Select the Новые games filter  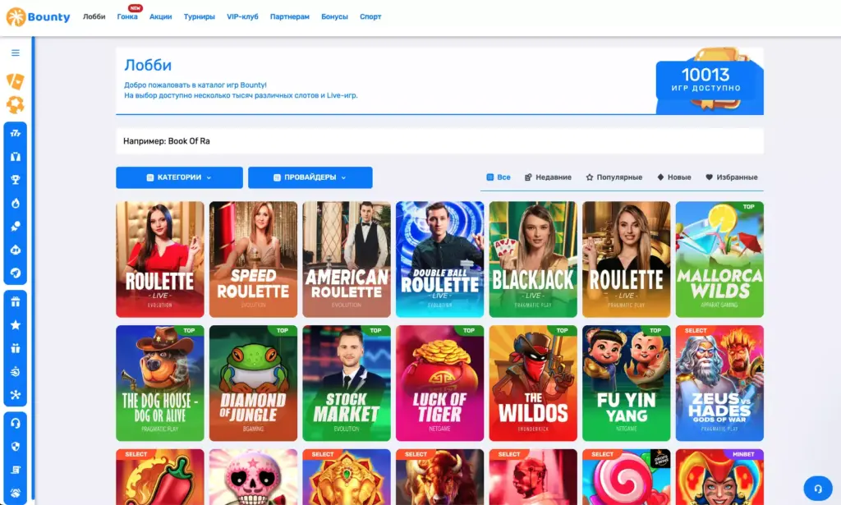click(x=673, y=177)
